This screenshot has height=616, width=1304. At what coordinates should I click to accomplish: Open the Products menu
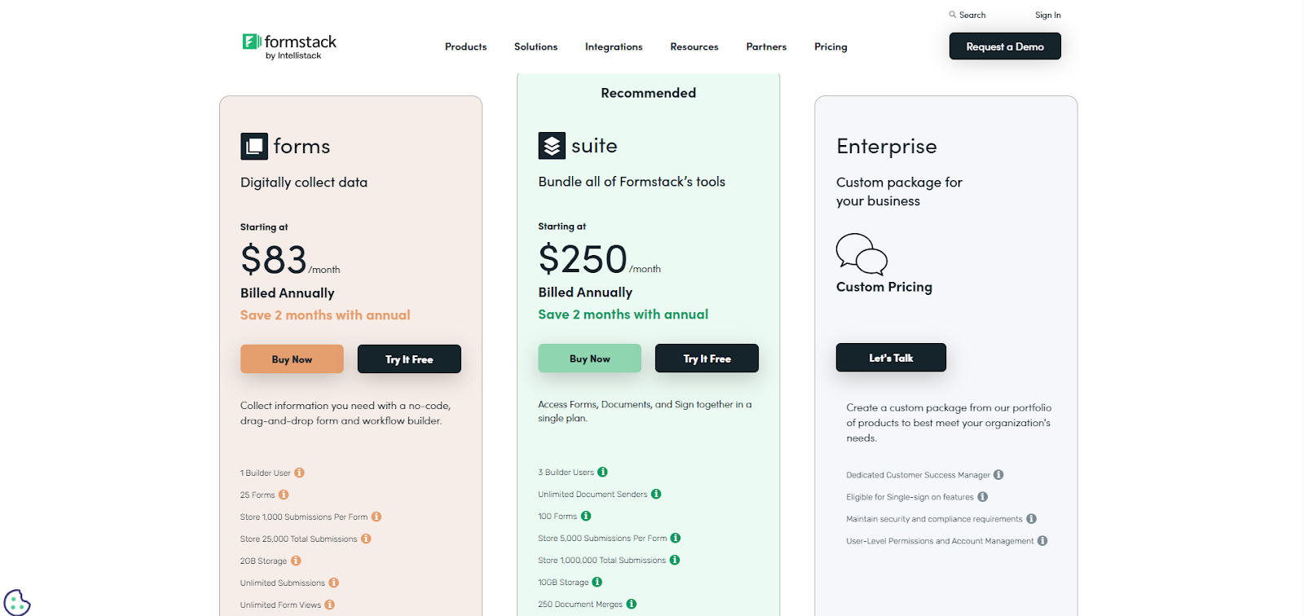click(465, 46)
